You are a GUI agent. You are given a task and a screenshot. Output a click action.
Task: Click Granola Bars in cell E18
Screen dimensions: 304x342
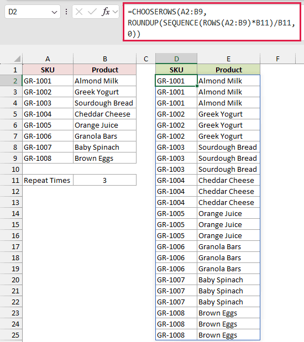pos(228,258)
